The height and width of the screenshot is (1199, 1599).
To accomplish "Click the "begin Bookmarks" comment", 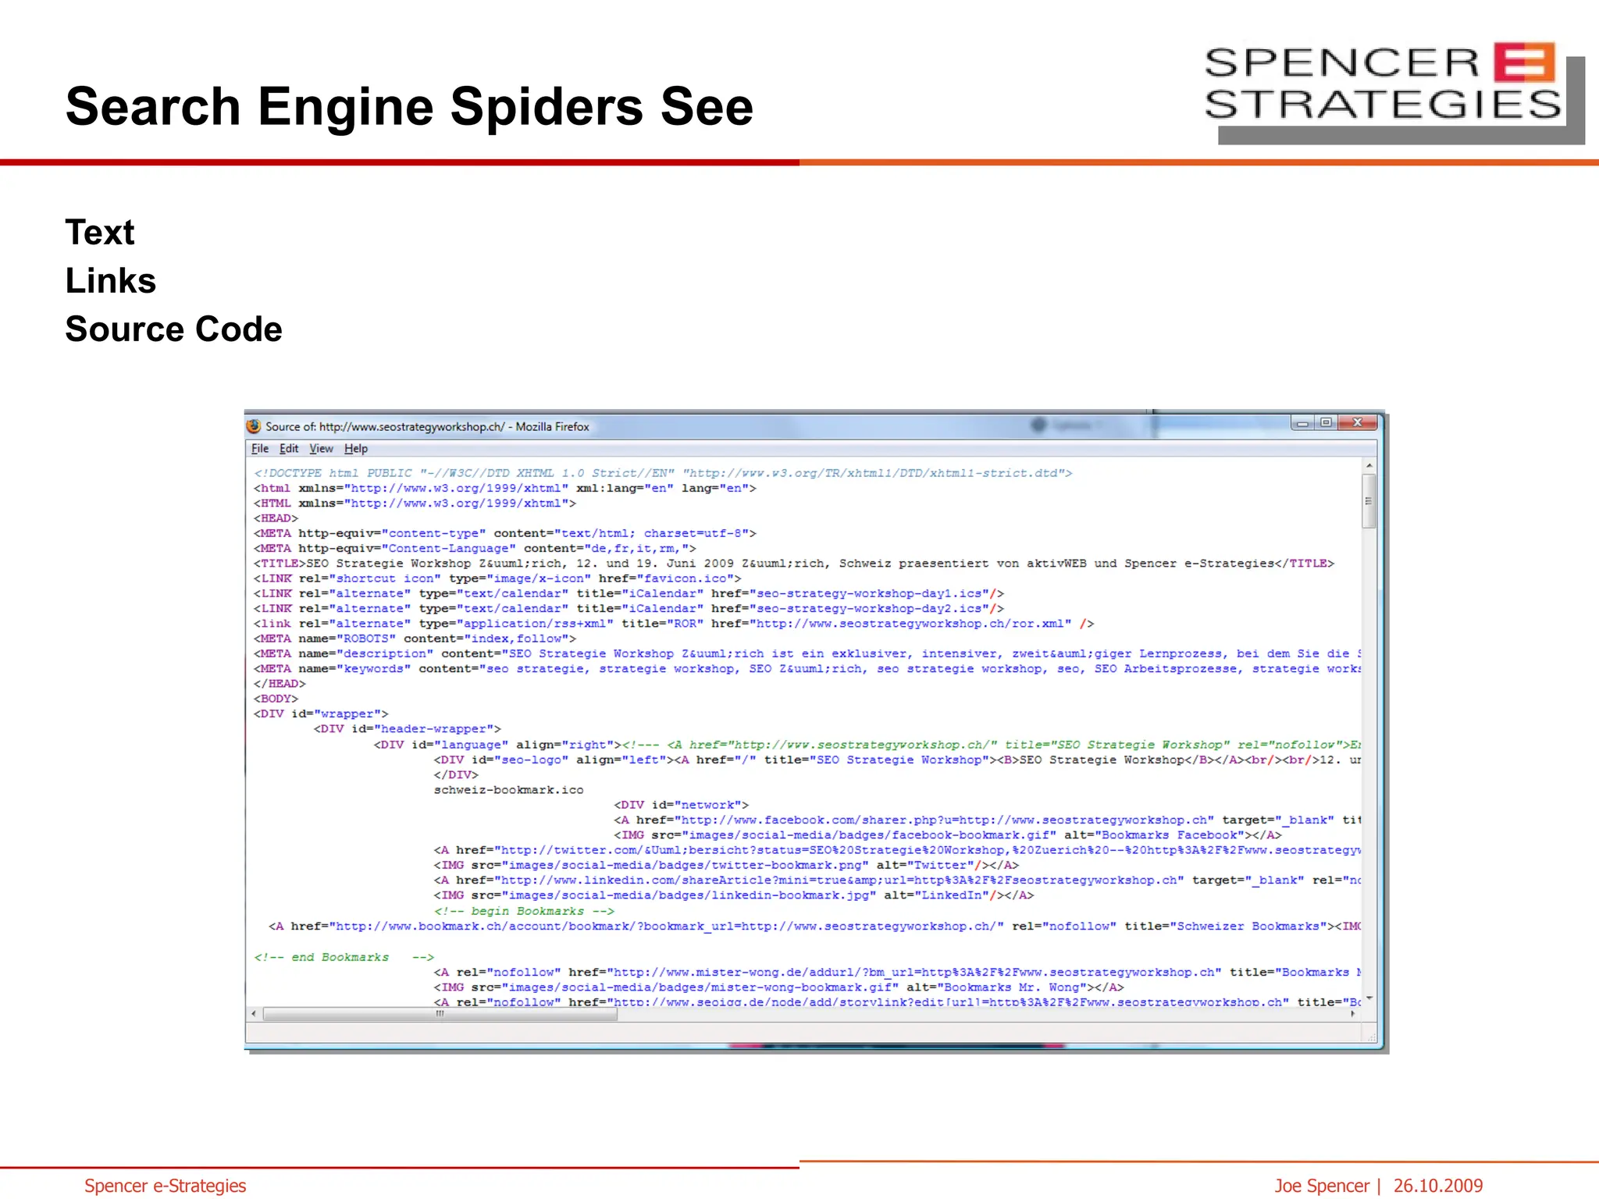I will [x=524, y=912].
